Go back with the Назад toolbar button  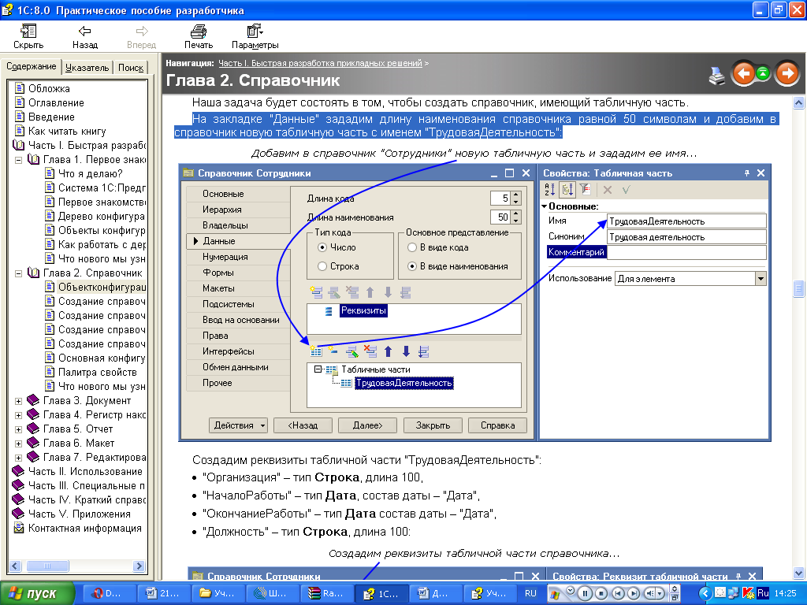(85, 36)
